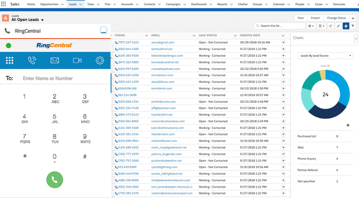
Task: Open the Created Date column menu
Action: [x=283, y=36]
